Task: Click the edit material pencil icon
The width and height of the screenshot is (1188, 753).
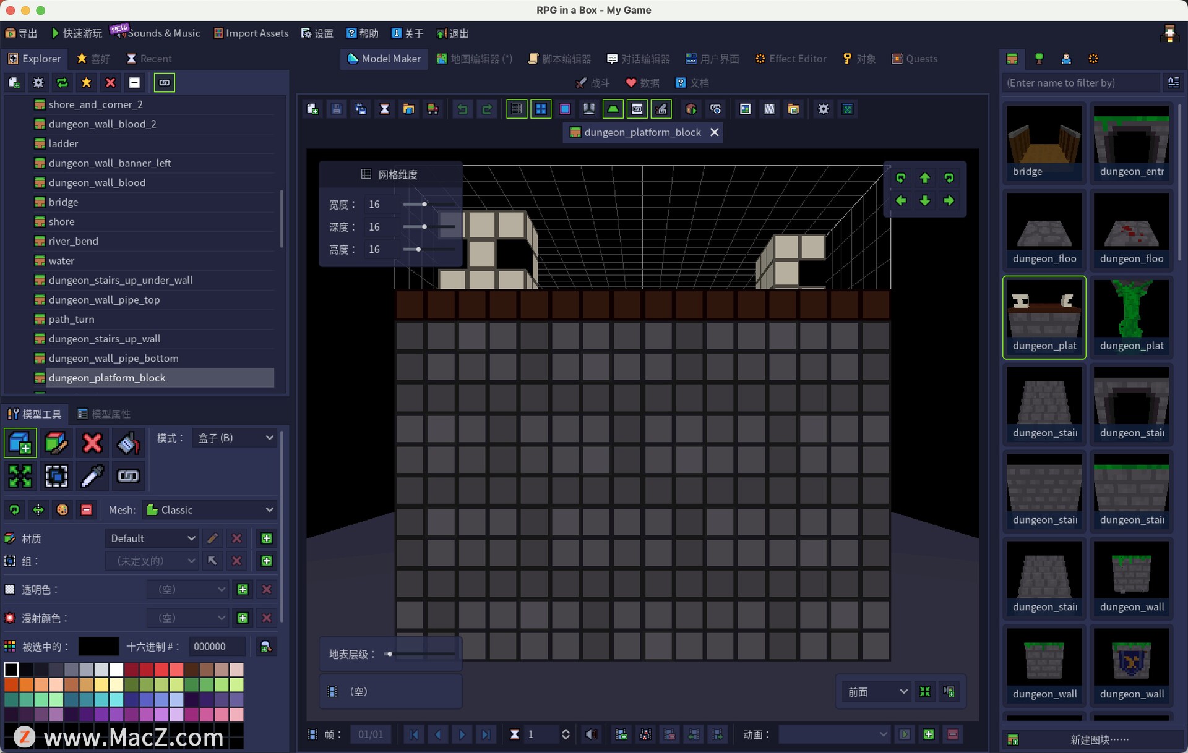Action: point(212,538)
